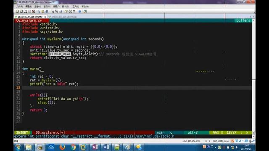Click the tab bar scroll right arrow
Screen dimensions: 269x151
pos(253,17)
